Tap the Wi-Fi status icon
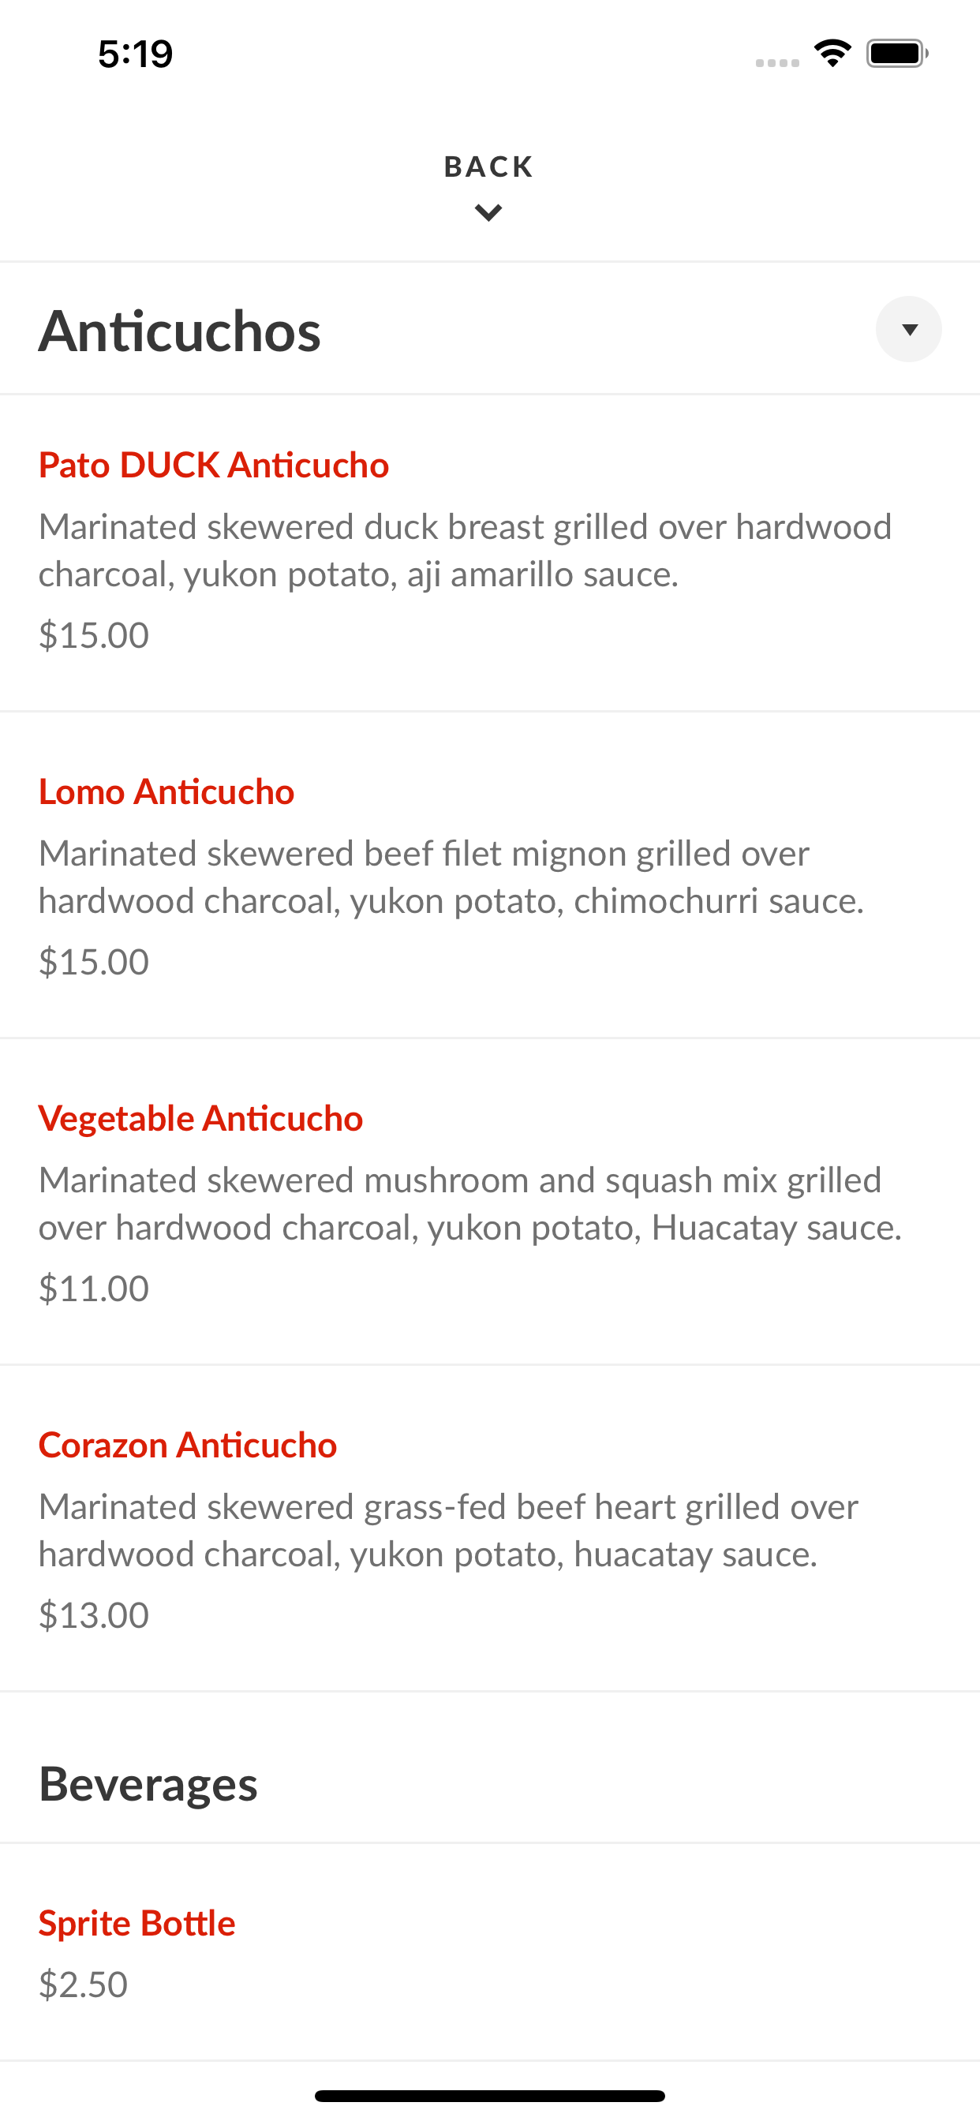980x2121 pixels. click(832, 54)
